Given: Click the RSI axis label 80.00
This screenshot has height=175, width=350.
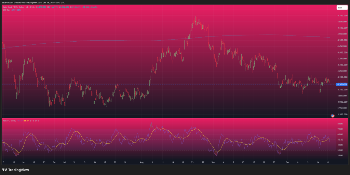Looking at the screenshot, I should pyautogui.click(x=340, y=124).
